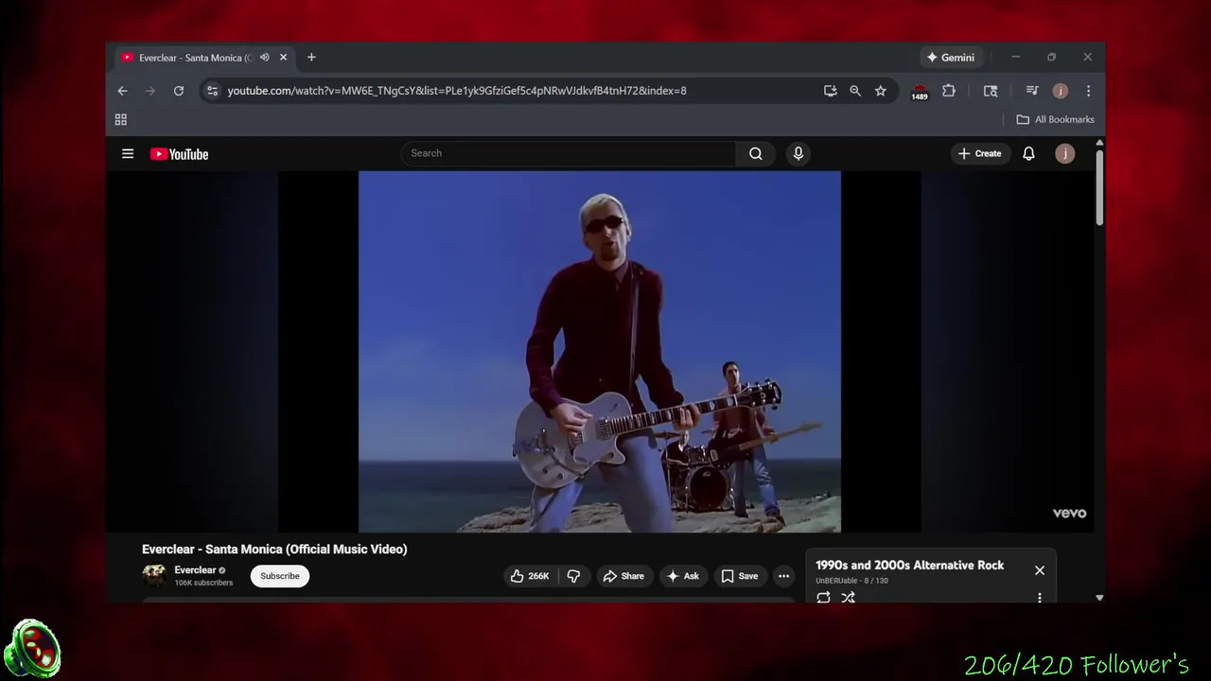Open Chrome three-dot menu
Screen dimensions: 1211x681
1088,91
